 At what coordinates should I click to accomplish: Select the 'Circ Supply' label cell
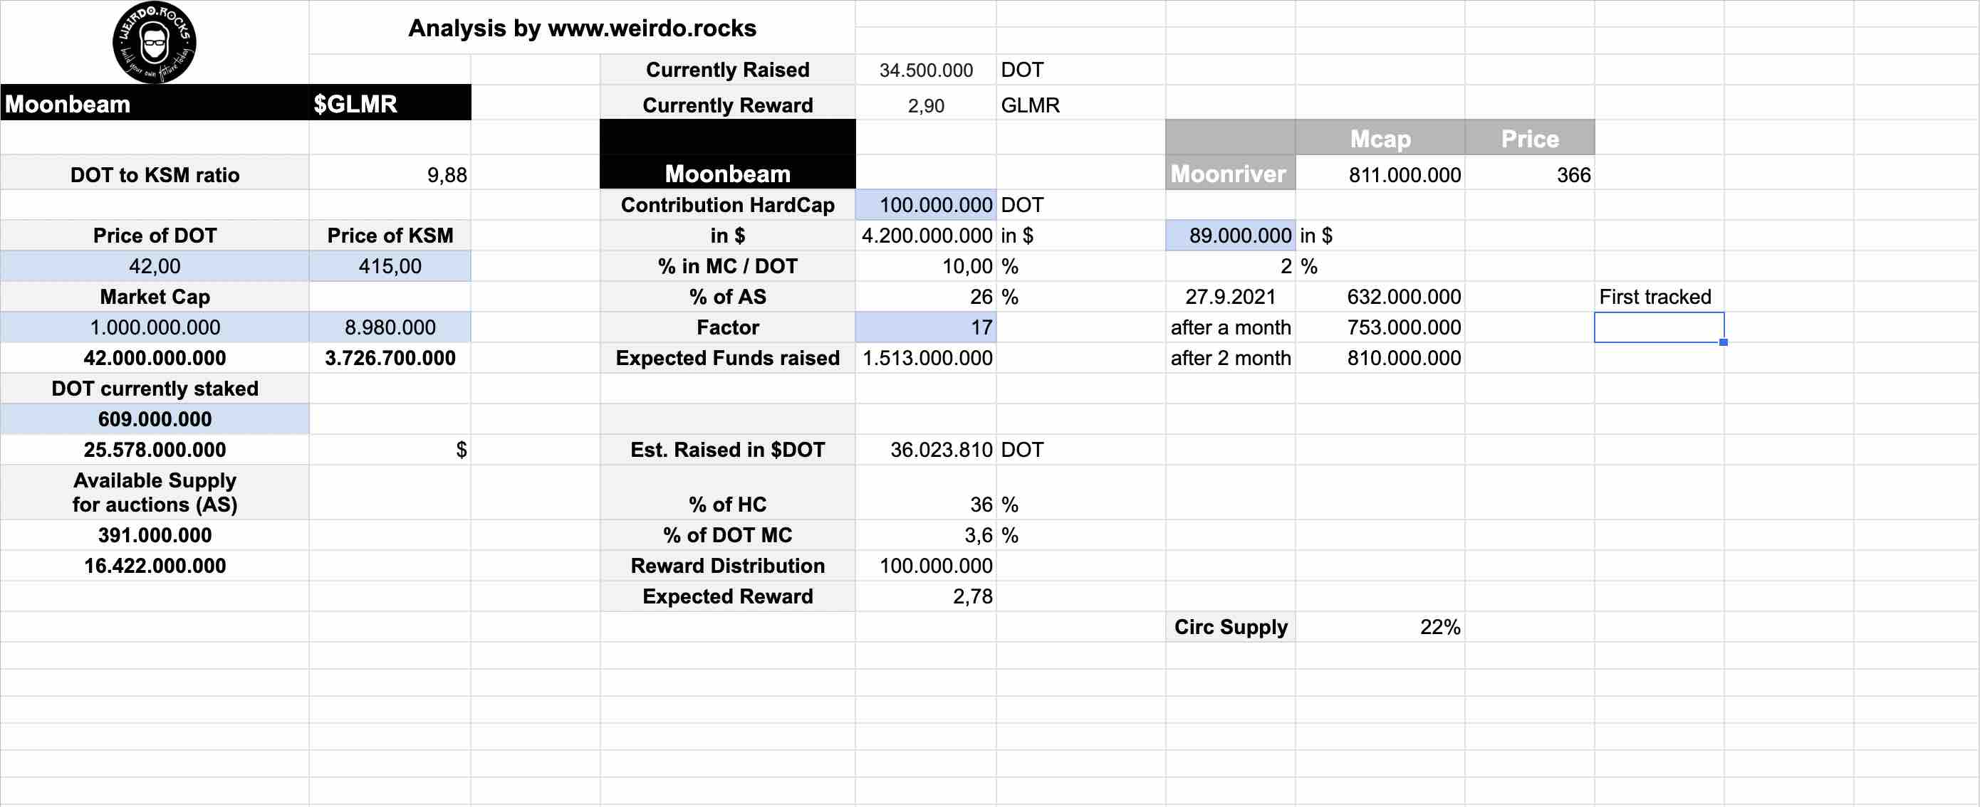coord(1230,628)
